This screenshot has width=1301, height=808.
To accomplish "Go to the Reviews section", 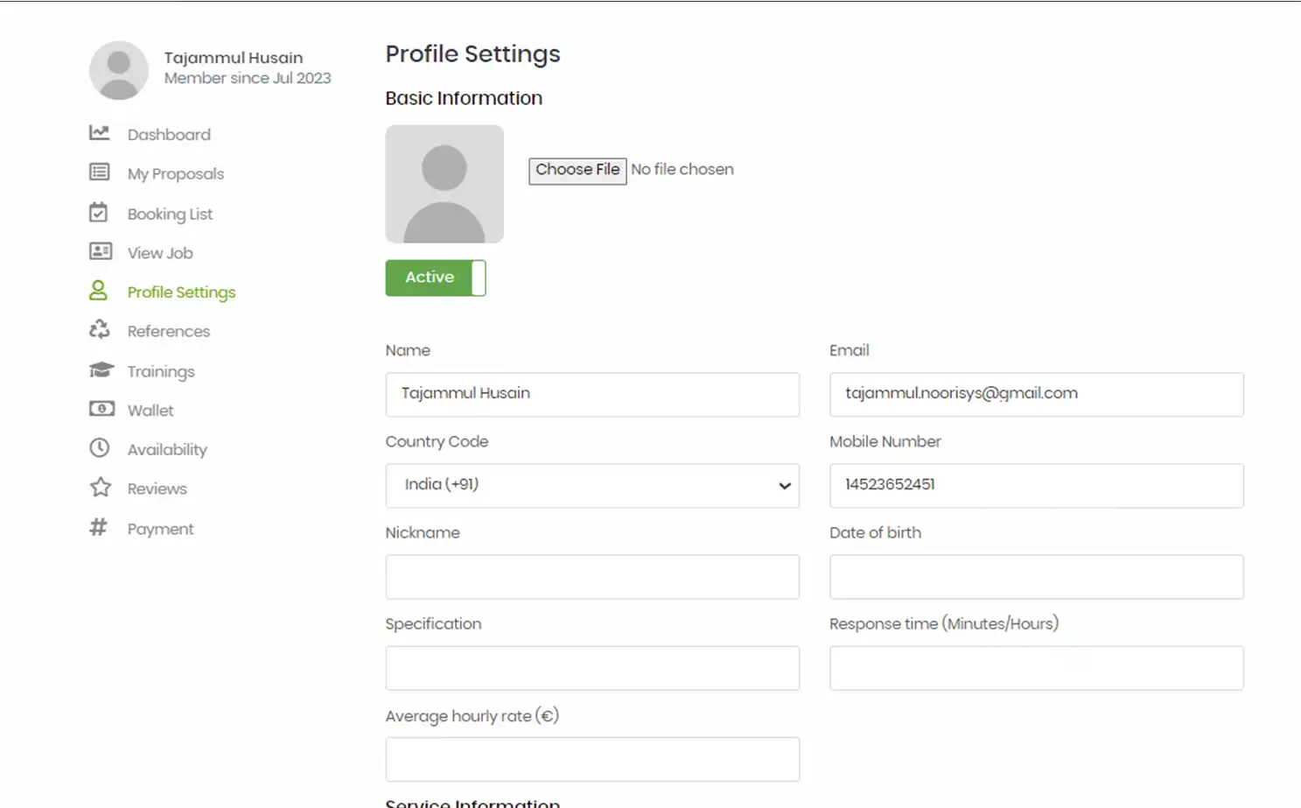I will click(x=157, y=488).
